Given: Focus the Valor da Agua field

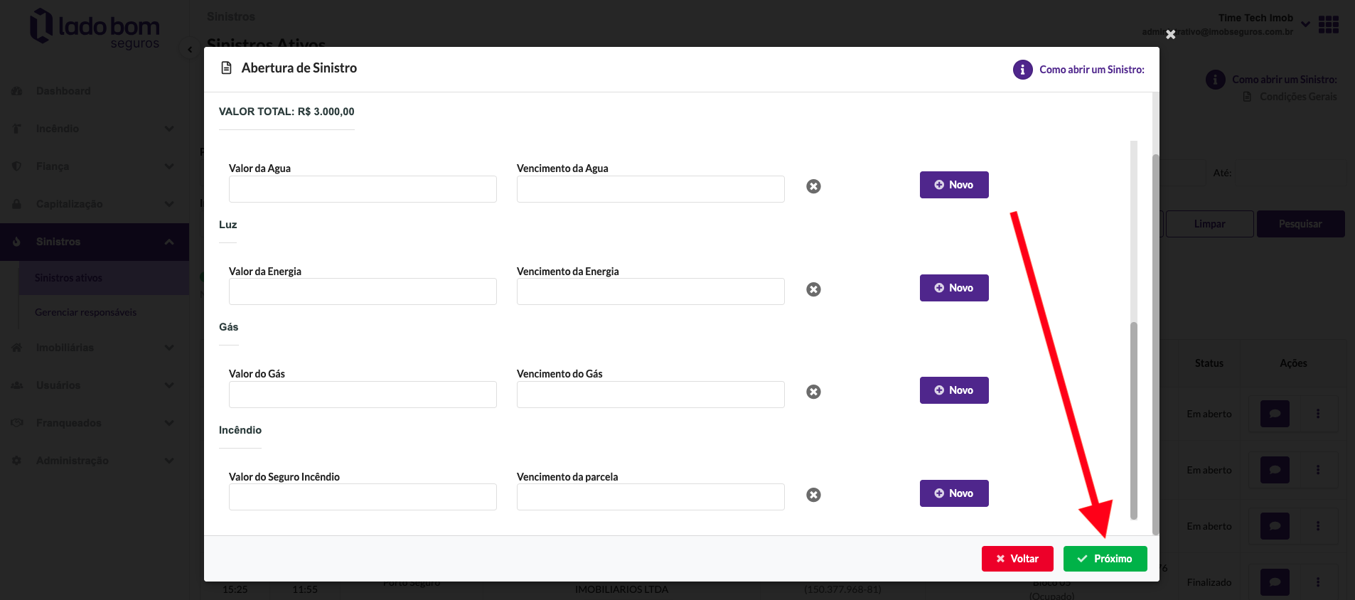Looking at the screenshot, I should coord(363,189).
